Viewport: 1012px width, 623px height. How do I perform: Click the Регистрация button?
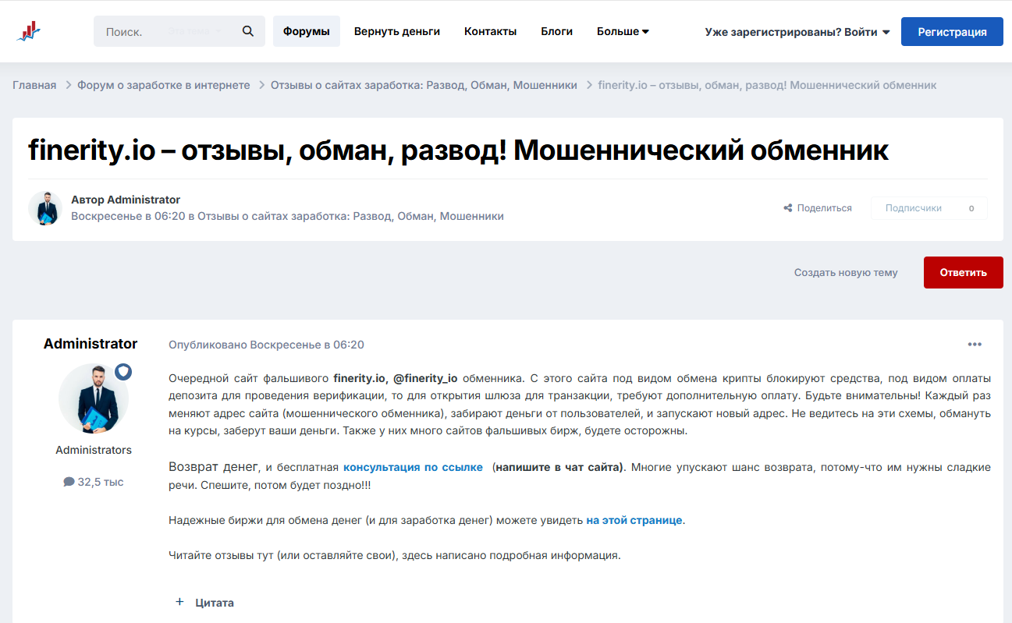point(952,32)
